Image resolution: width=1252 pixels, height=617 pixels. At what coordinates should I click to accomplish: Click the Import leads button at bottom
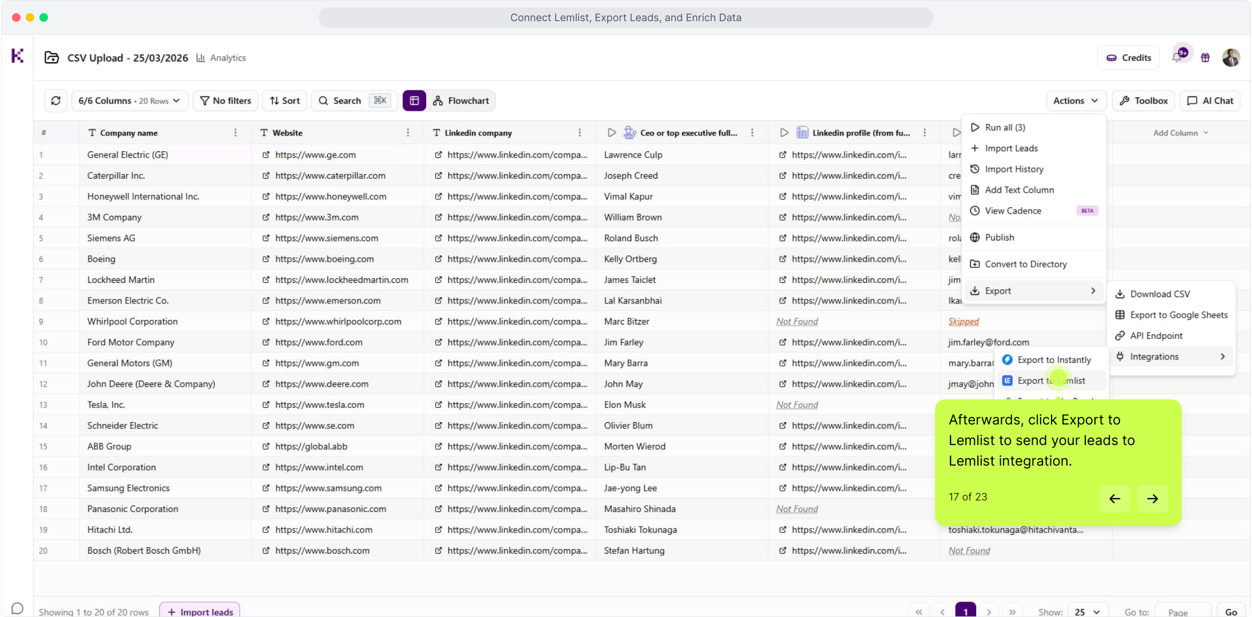click(200, 611)
